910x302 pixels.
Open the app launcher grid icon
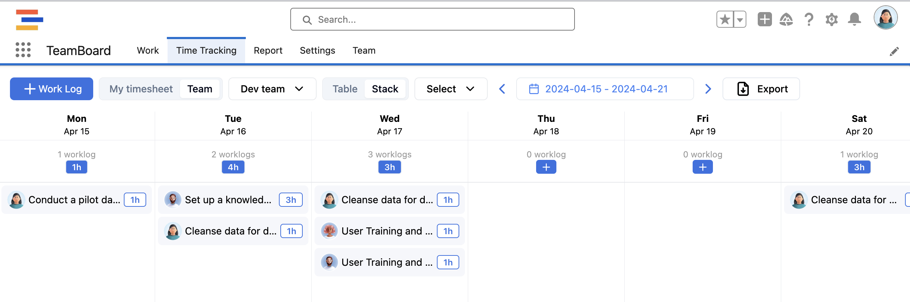pos(23,50)
